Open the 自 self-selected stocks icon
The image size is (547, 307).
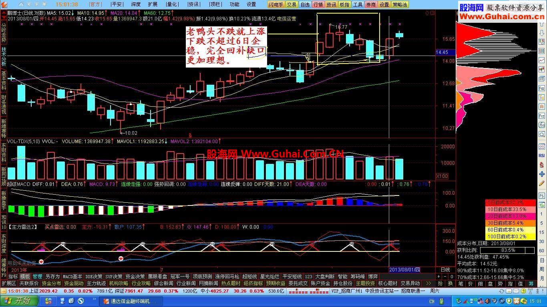tap(542, 106)
